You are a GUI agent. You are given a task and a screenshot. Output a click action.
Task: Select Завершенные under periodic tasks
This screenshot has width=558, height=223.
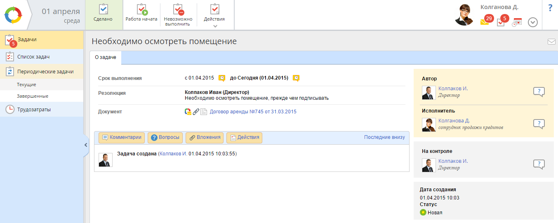coord(33,96)
